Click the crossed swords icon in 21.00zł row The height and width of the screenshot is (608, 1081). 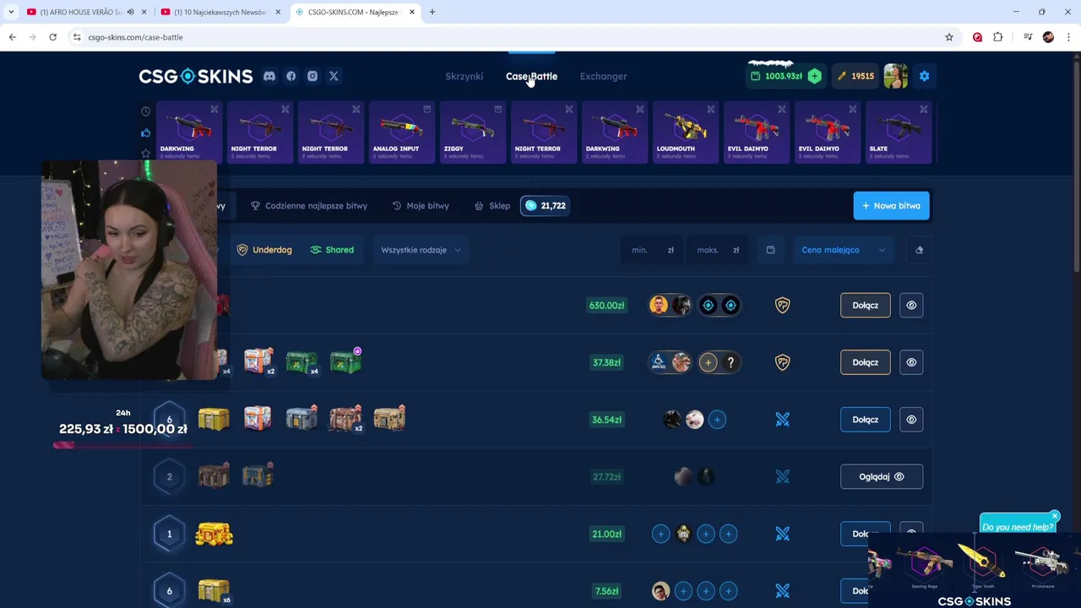[782, 534]
